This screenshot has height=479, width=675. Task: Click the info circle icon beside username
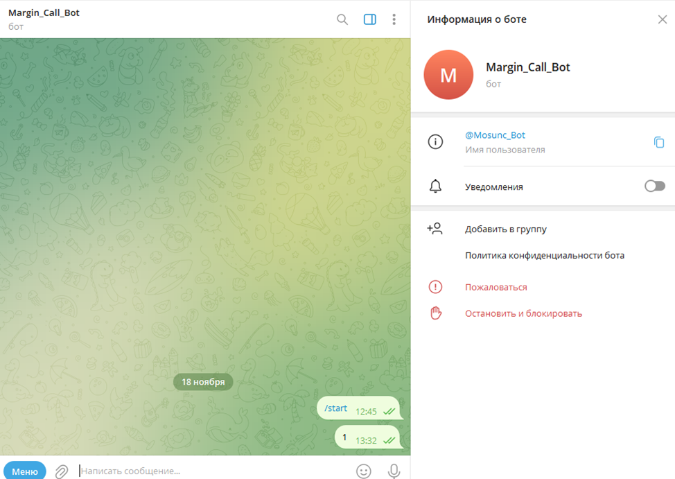435,141
